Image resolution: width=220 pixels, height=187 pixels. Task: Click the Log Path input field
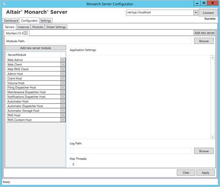(131, 151)
